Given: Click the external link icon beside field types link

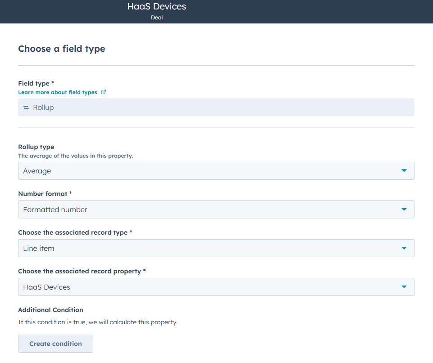Looking at the screenshot, I should pyautogui.click(x=104, y=92).
